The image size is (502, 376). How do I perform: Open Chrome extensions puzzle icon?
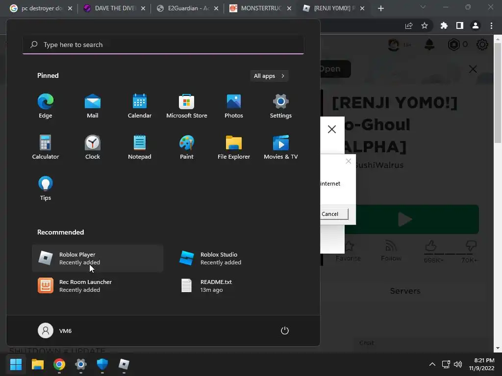point(444,26)
